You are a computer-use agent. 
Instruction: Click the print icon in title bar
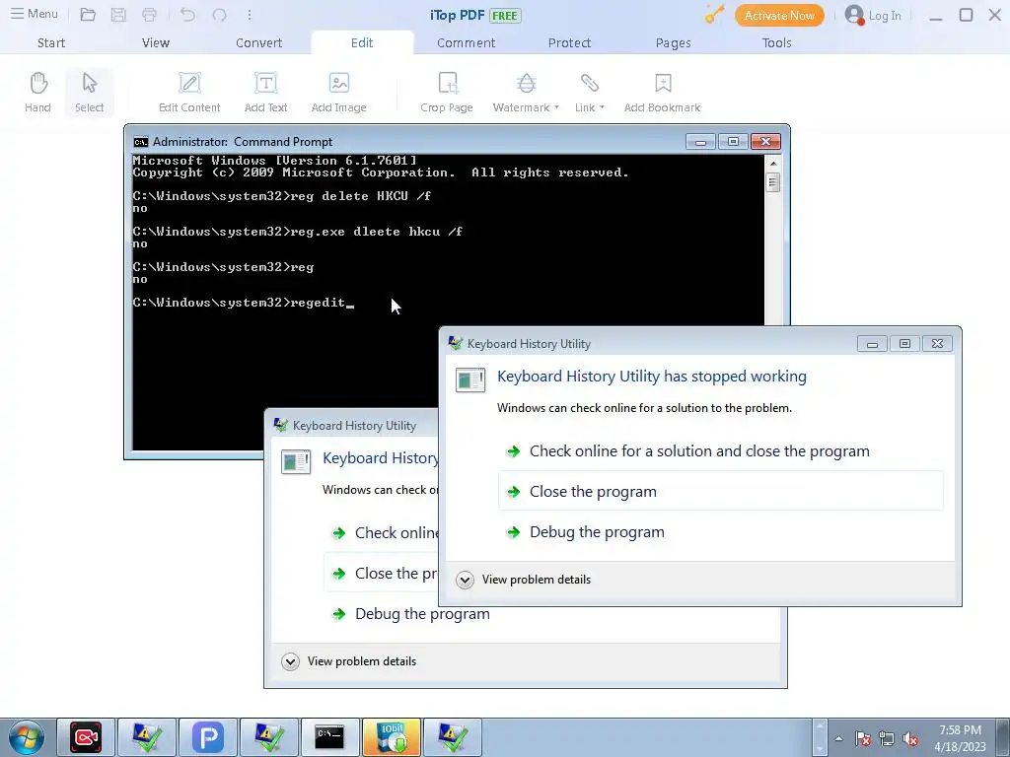pos(150,15)
